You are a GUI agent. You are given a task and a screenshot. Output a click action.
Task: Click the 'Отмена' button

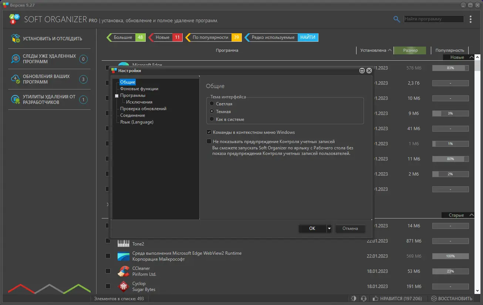[x=350, y=228]
